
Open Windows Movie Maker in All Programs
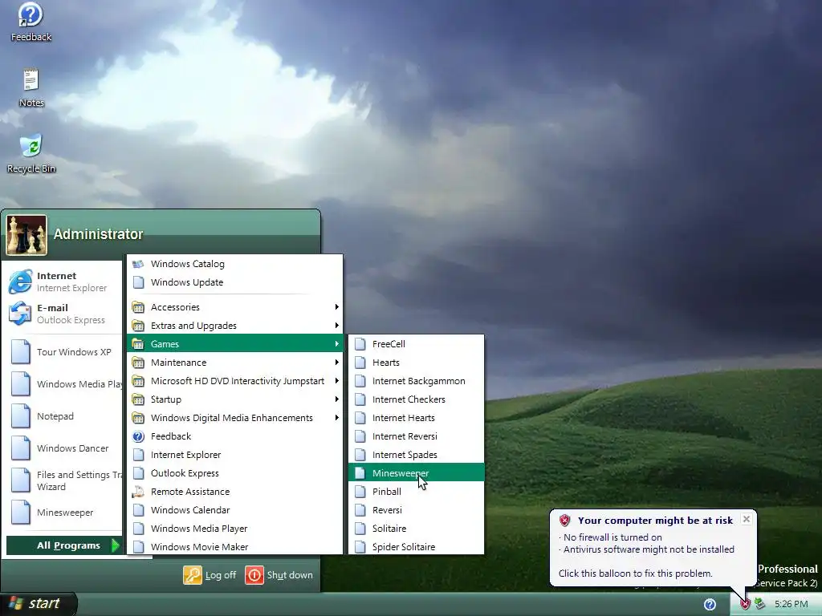[235, 547]
